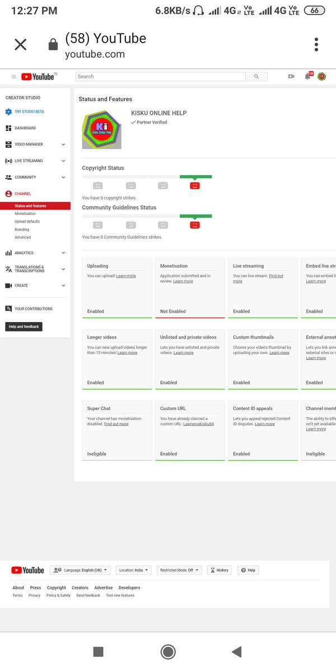Open Advertise footer link

pos(104,588)
